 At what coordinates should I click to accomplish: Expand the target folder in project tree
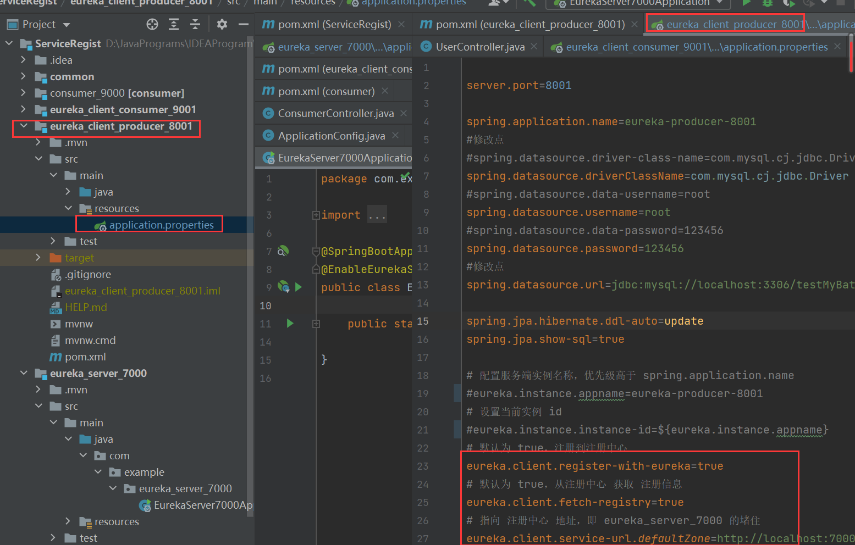(x=38, y=258)
